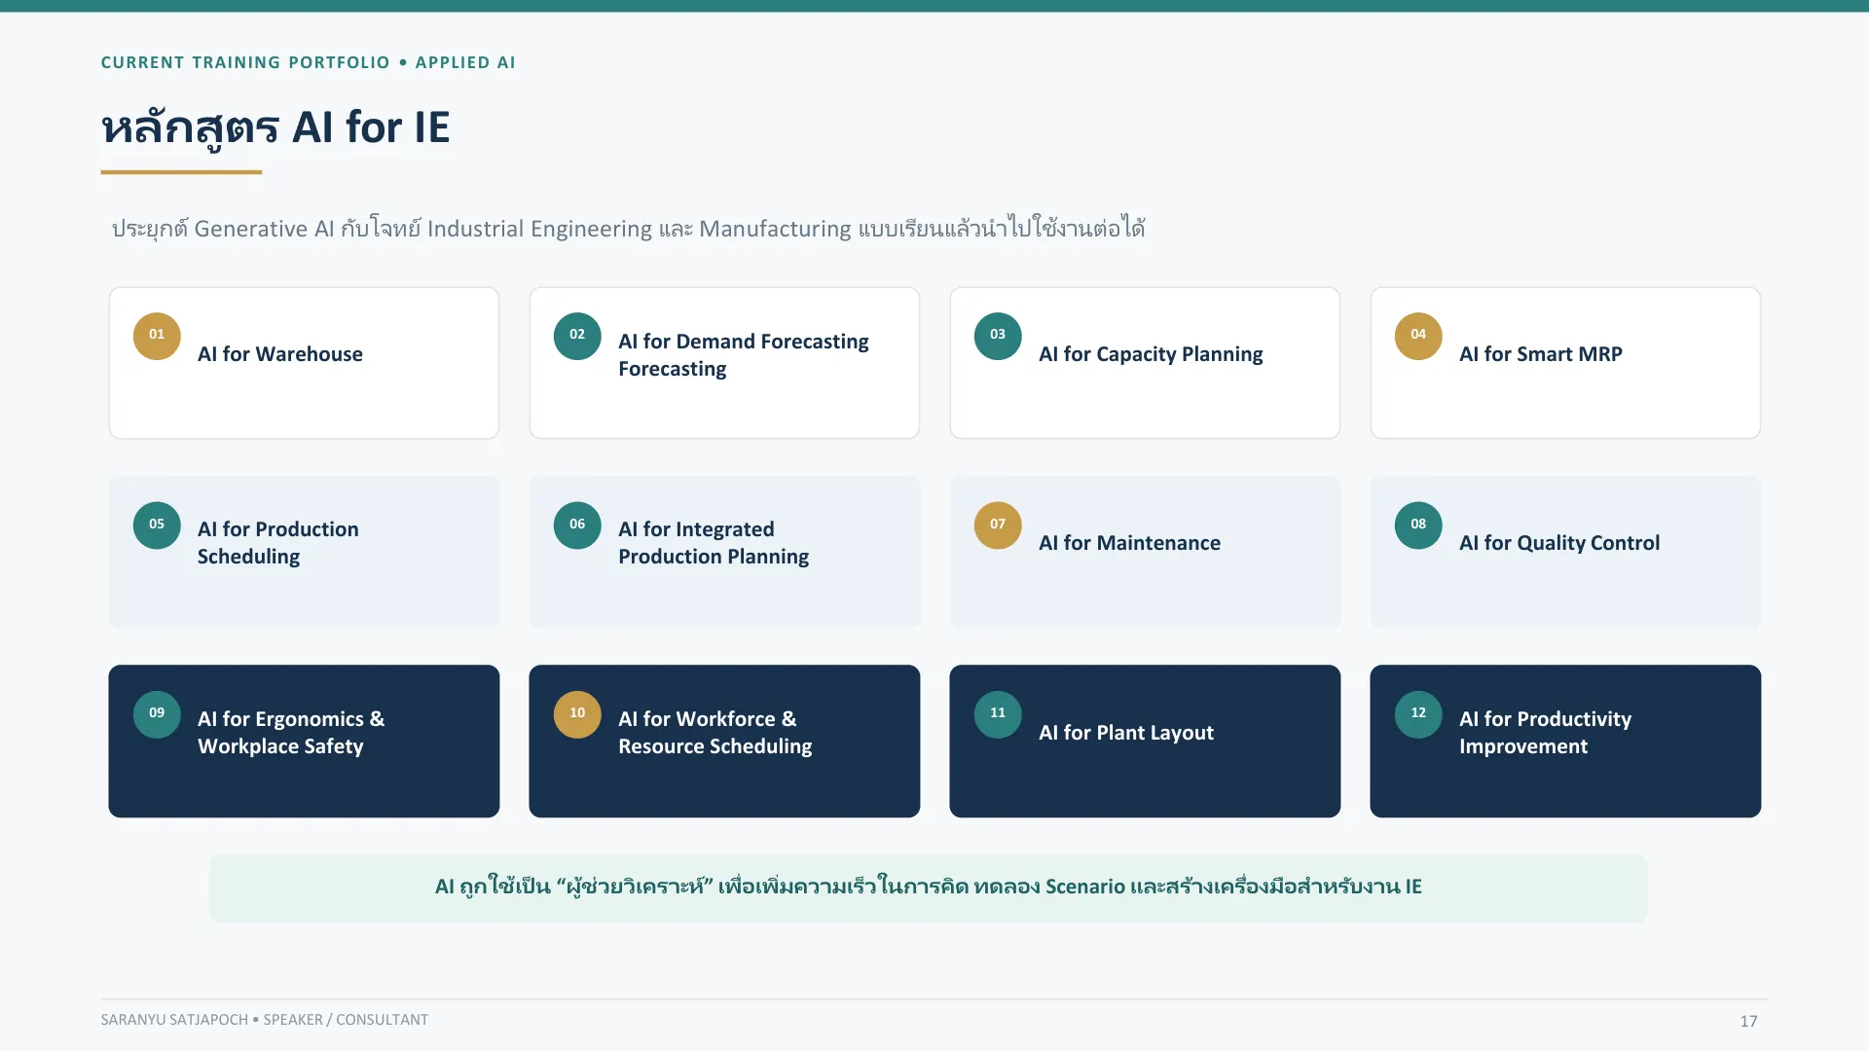Select the 'AI for Plant Layout' title
1869x1051 pixels.
(x=1126, y=733)
